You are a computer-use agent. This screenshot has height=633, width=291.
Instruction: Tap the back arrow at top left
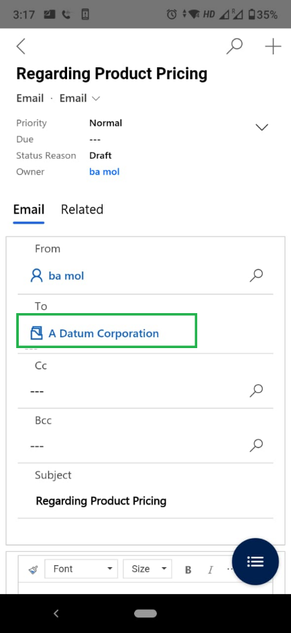click(x=21, y=46)
